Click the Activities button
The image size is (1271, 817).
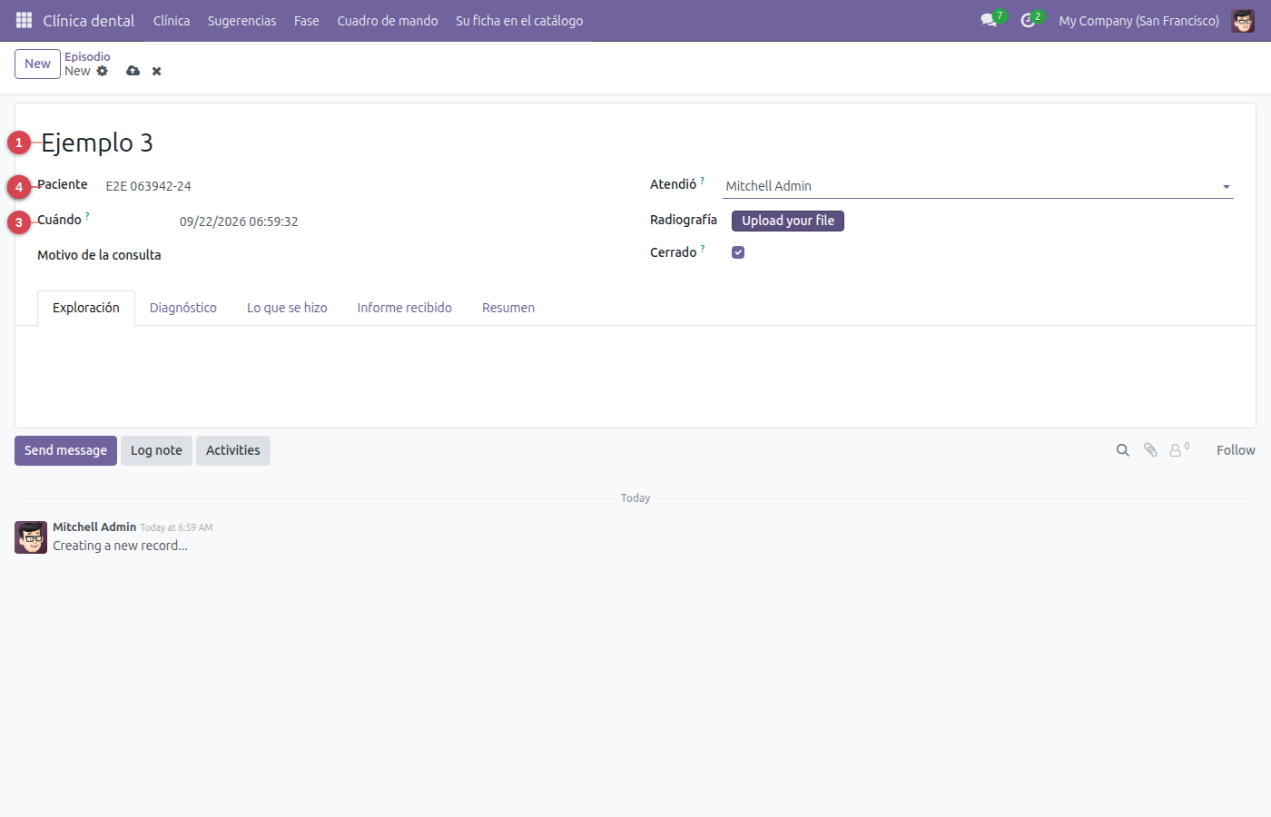[233, 450]
